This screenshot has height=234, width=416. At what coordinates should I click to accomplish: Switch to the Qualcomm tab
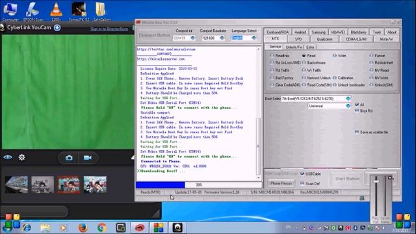pyautogui.click(x=324, y=39)
